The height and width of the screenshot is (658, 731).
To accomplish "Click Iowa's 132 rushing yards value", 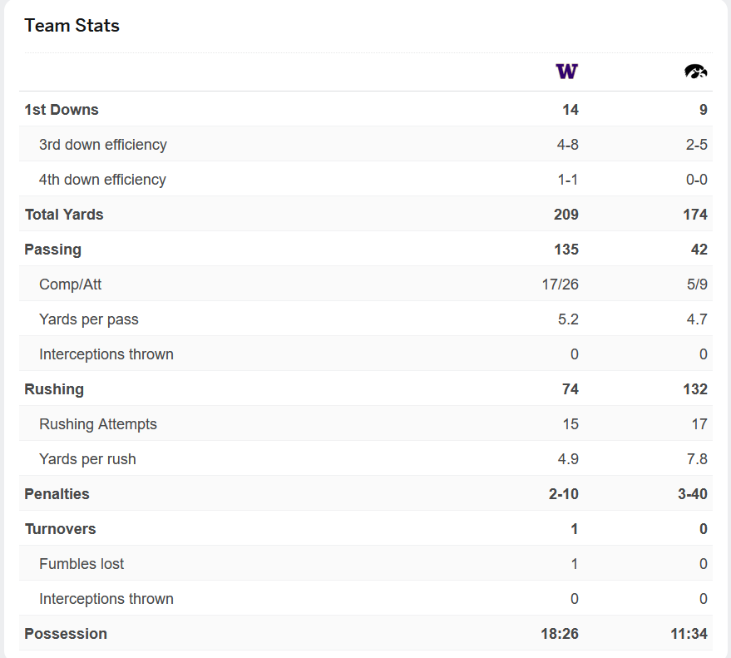I will coord(694,389).
